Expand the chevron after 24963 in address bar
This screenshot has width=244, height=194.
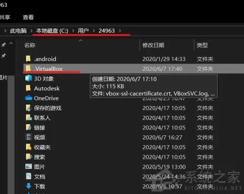tap(120, 31)
